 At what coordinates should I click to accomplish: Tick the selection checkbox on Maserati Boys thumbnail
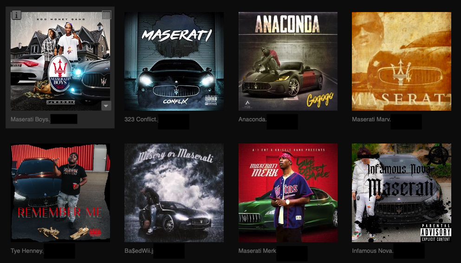(106, 15)
